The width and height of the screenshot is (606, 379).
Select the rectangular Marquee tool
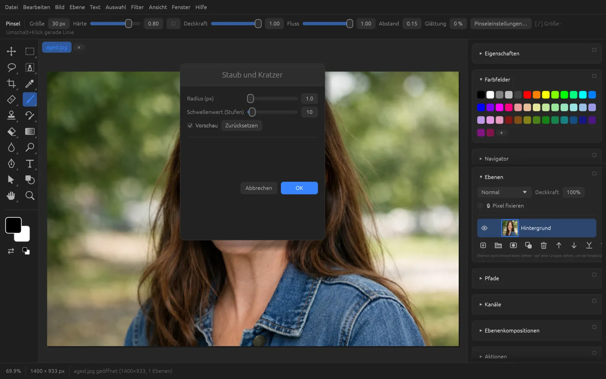coord(30,51)
